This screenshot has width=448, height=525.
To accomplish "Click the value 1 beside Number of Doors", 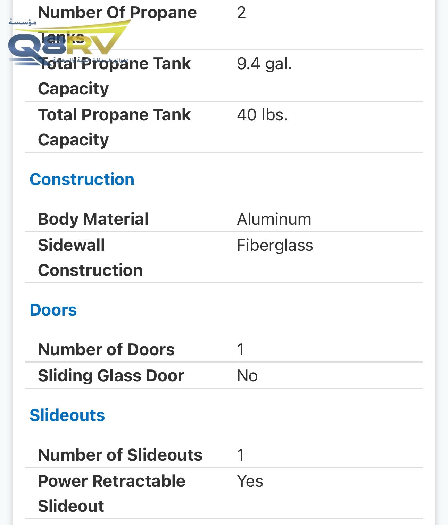I will pyautogui.click(x=240, y=350).
